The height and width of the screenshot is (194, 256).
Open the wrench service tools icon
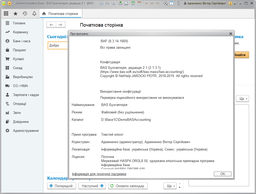coord(179,3)
